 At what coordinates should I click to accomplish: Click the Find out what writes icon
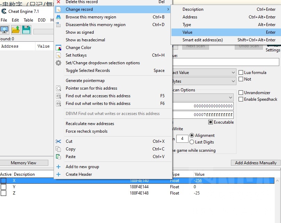(x=58, y=104)
